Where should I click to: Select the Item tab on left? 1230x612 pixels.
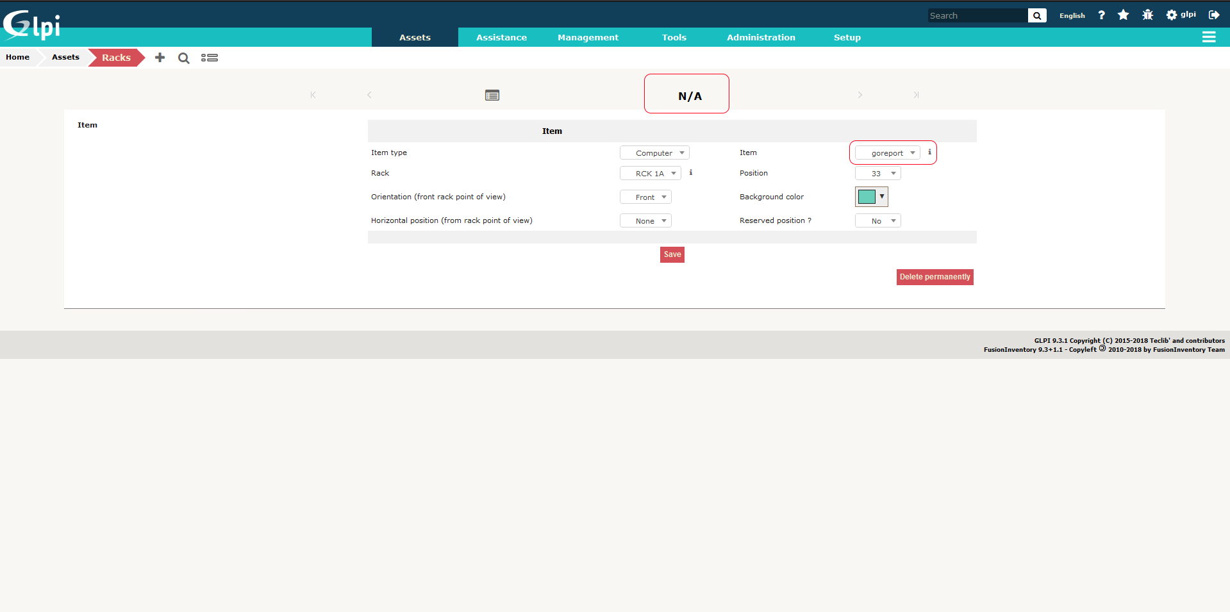point(87,125)
